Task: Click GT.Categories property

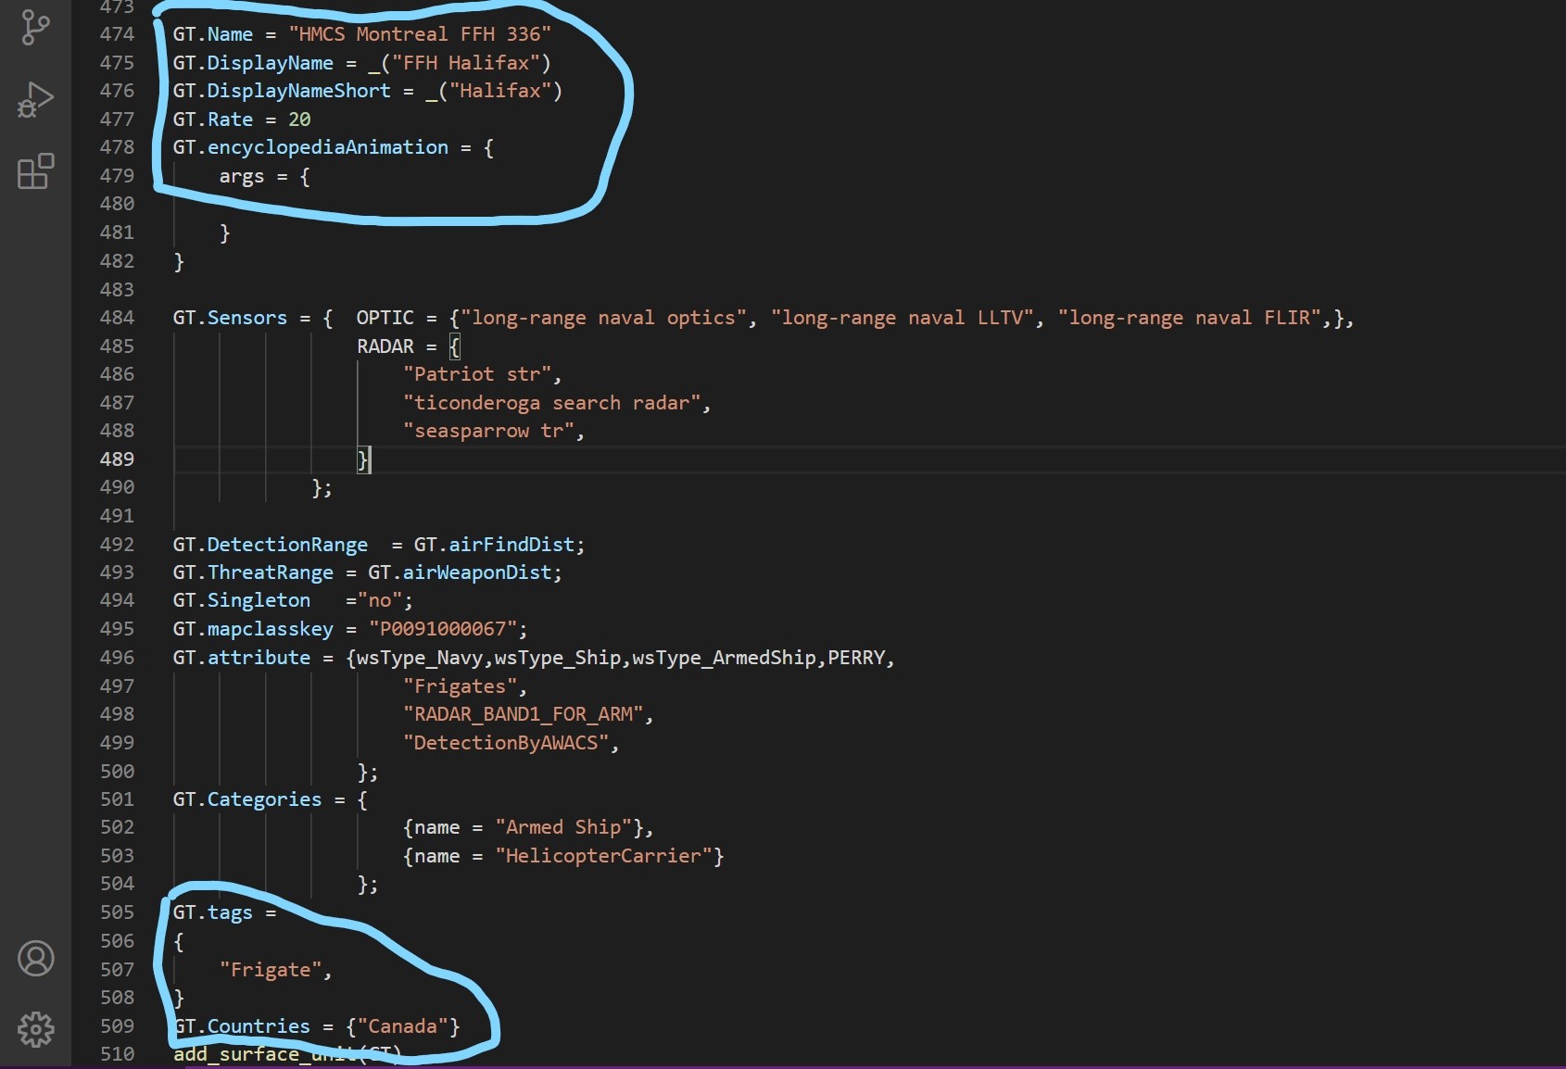Action: (247, 799)
